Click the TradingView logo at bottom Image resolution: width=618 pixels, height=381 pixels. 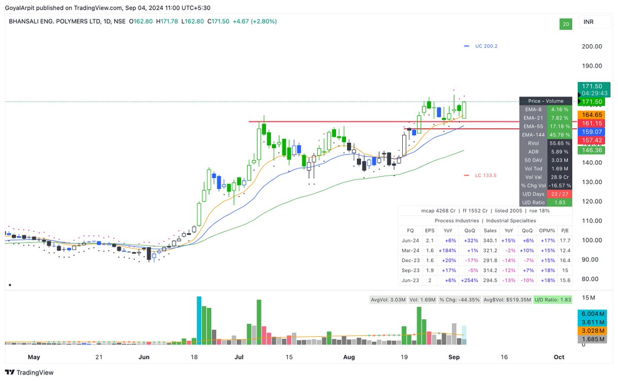pyautogui.click(x=29, y=372)
